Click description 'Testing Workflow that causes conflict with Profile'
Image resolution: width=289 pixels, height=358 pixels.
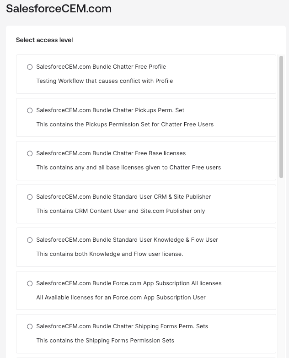[x=105, y=81]
